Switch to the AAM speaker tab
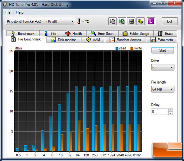The image size is (184, 161). [x=93, y=40]
